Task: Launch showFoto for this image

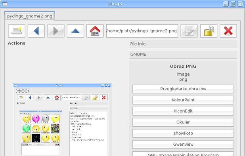Action: tap(183, 133)
